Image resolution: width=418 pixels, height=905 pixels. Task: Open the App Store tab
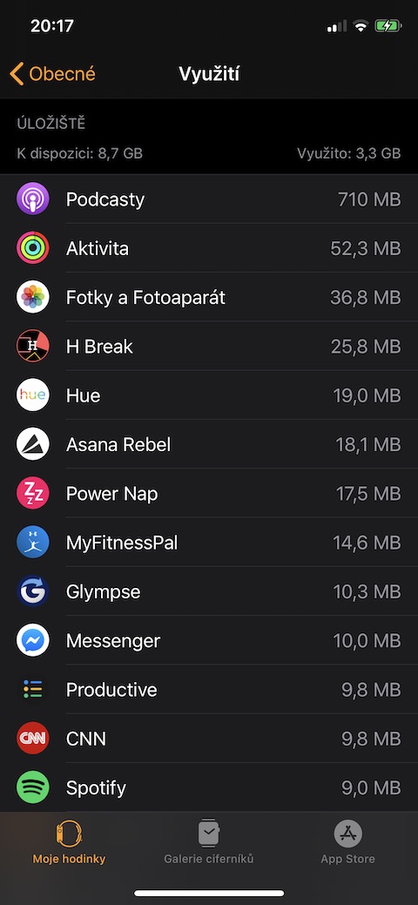(x=348, y=842)
